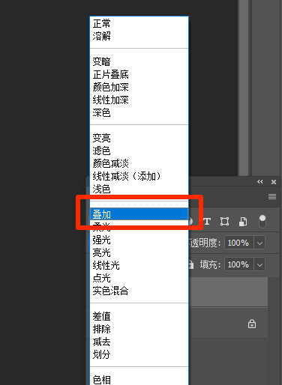Collapse the layers panel with double arrows
282x385 pixels.
coord(260,182)
